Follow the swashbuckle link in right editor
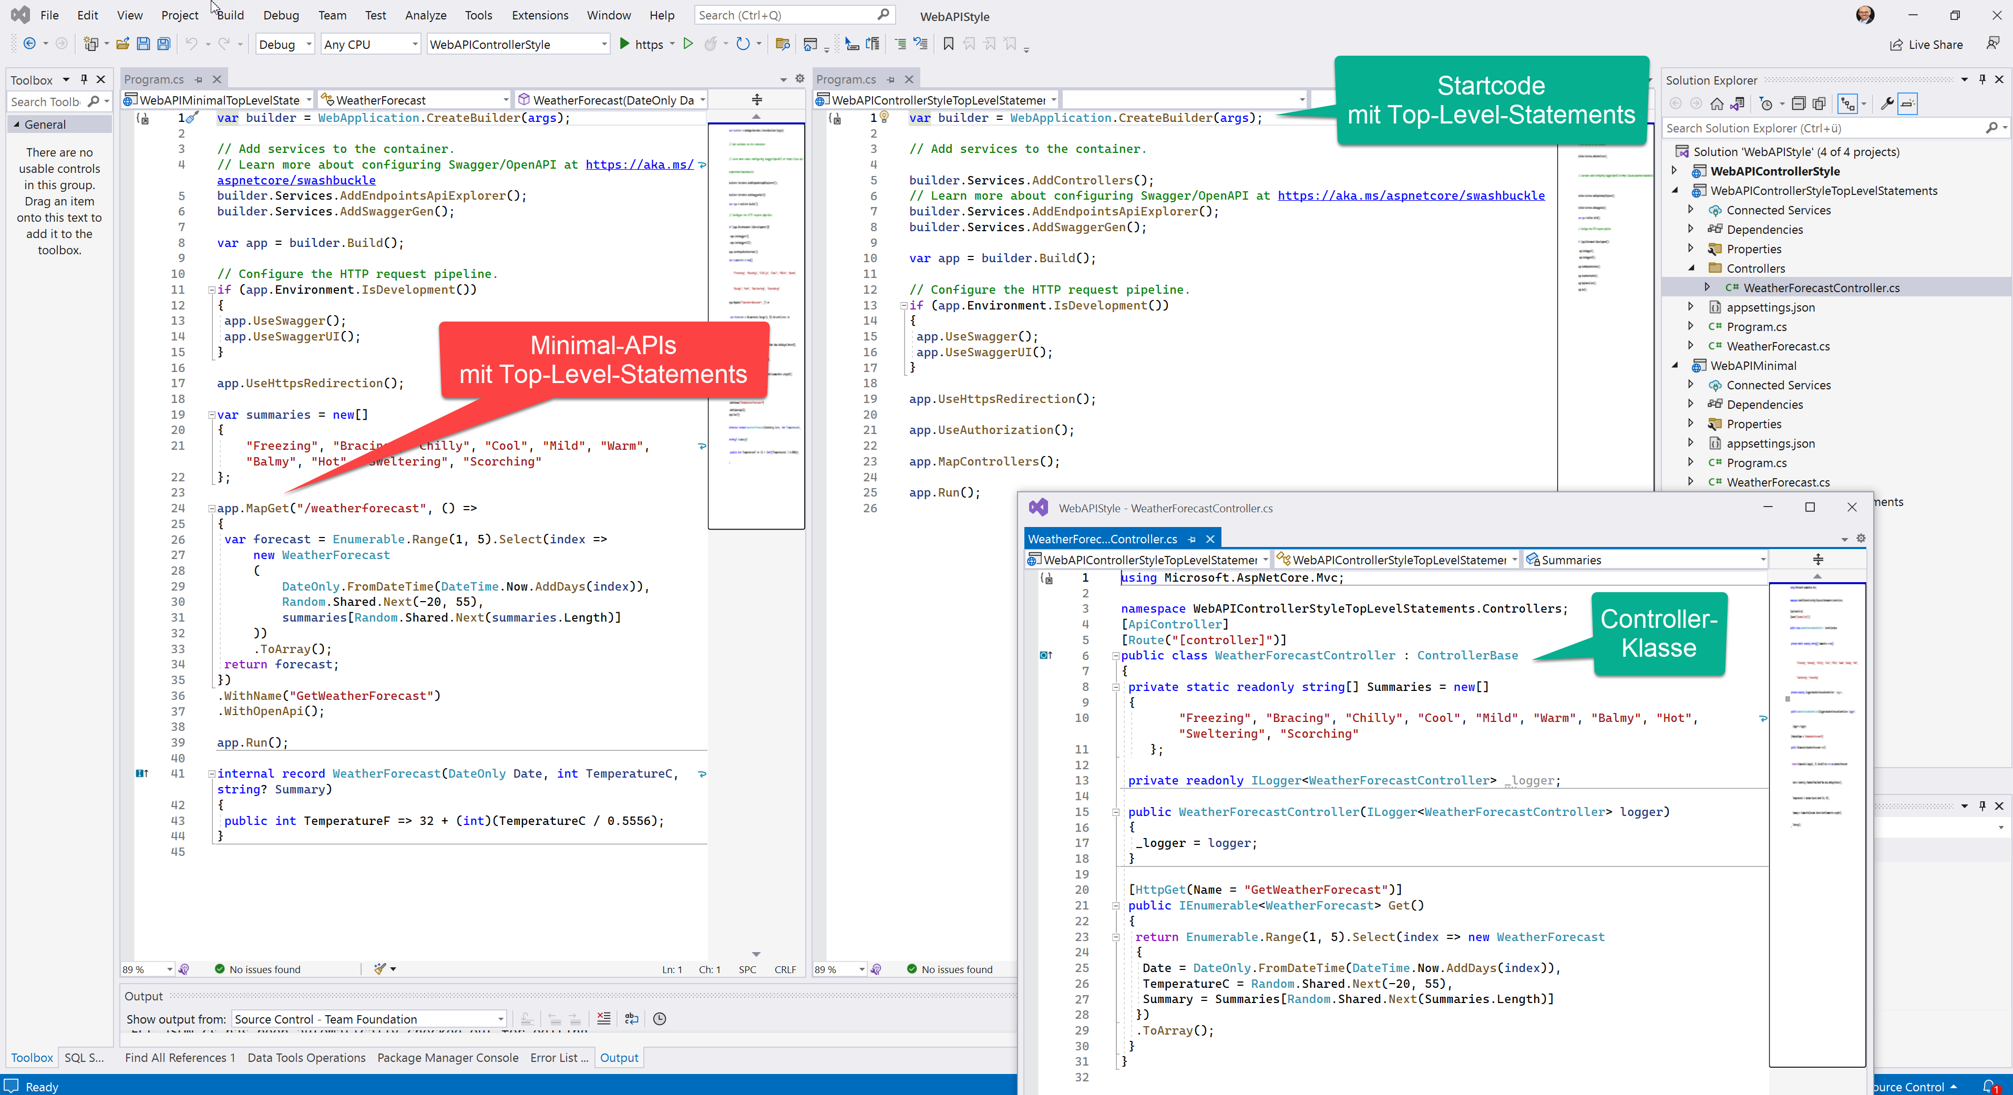This screenshot has height=1095, width=2013. (x=1411, y=195)
